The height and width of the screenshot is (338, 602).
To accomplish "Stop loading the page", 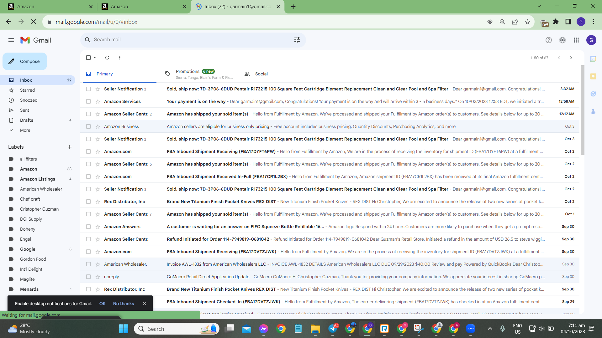I will pos(34,22).
